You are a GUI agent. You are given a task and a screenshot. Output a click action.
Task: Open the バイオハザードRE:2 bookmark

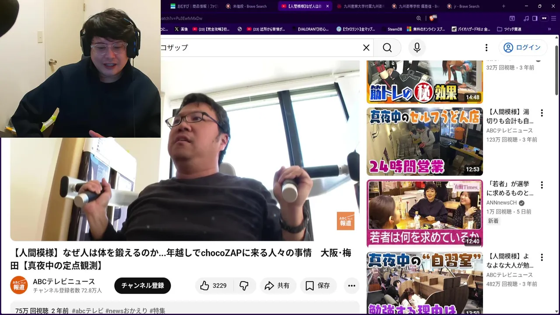click(470, 29)
